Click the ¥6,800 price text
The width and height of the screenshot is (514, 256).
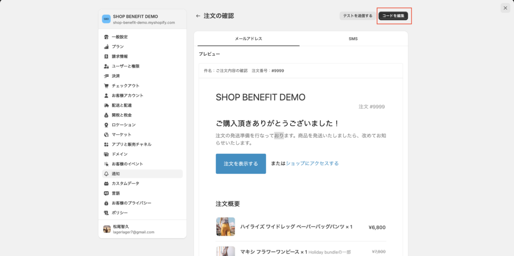(x=377, y=227)
